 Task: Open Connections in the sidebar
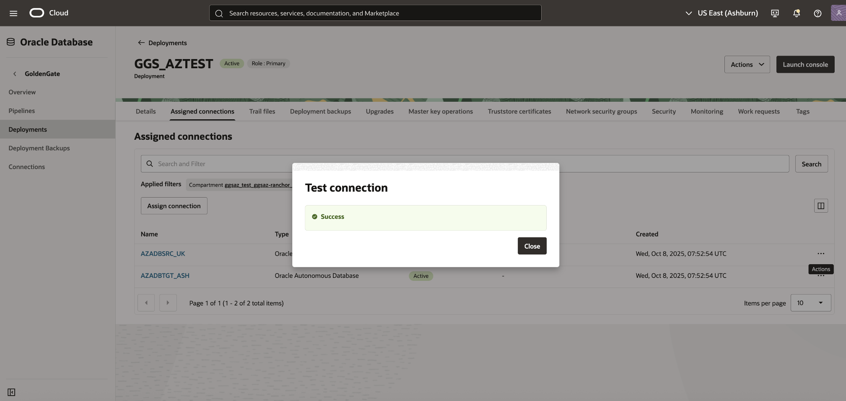(x=27, y=167)
